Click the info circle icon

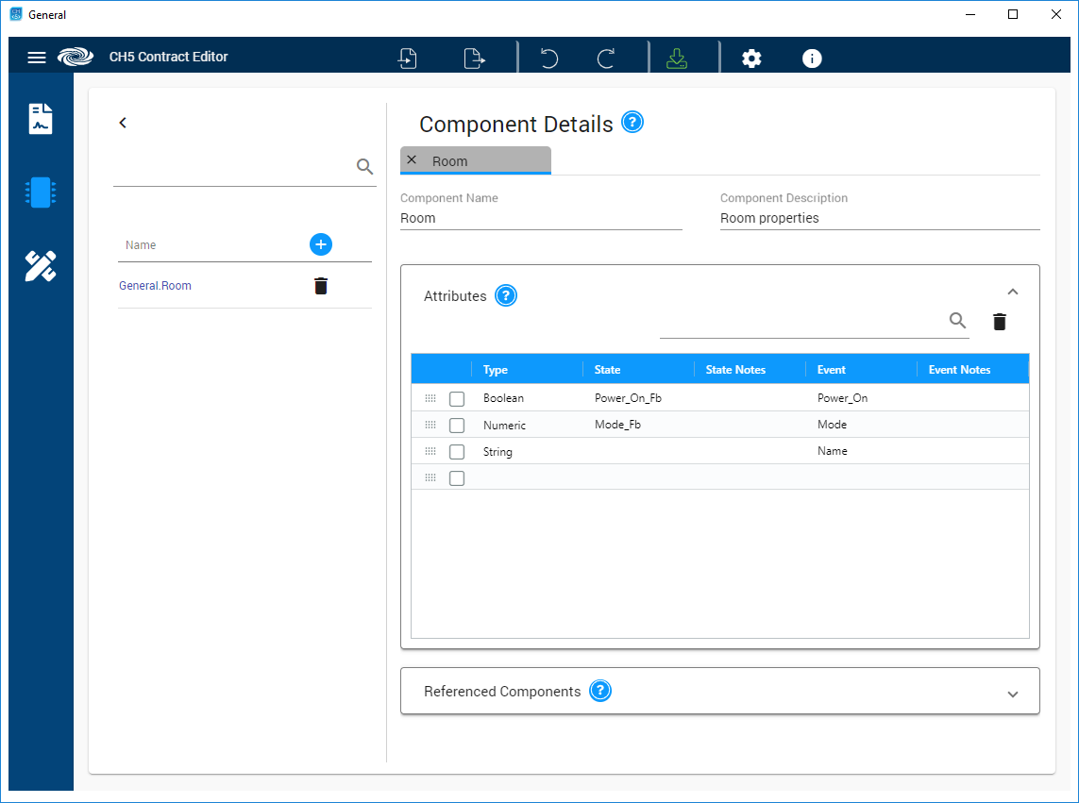[812, 59]
